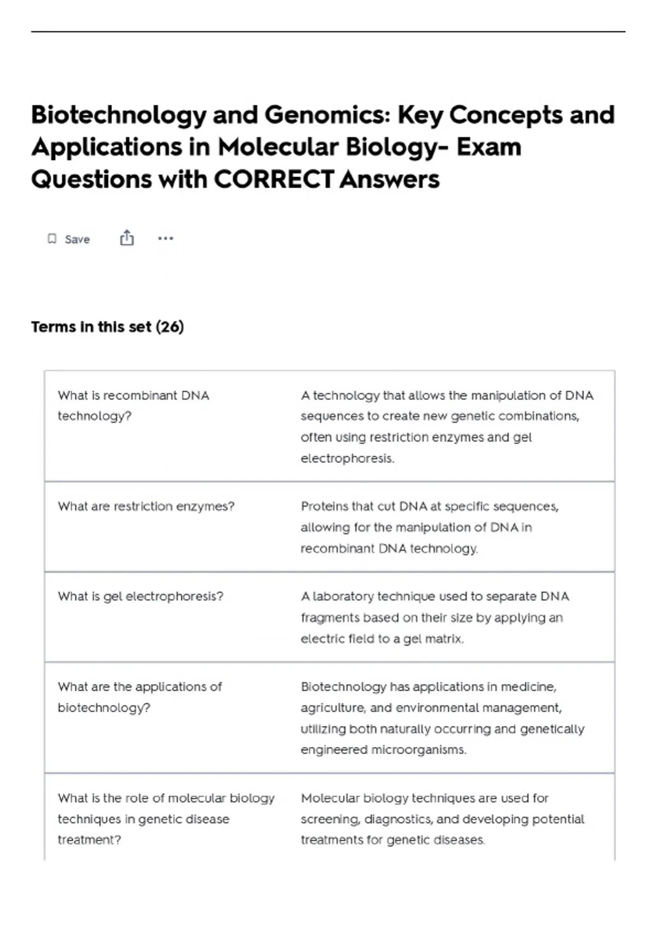
Task: Click the restriction enzymes definition text
Action: pos(430,527)
